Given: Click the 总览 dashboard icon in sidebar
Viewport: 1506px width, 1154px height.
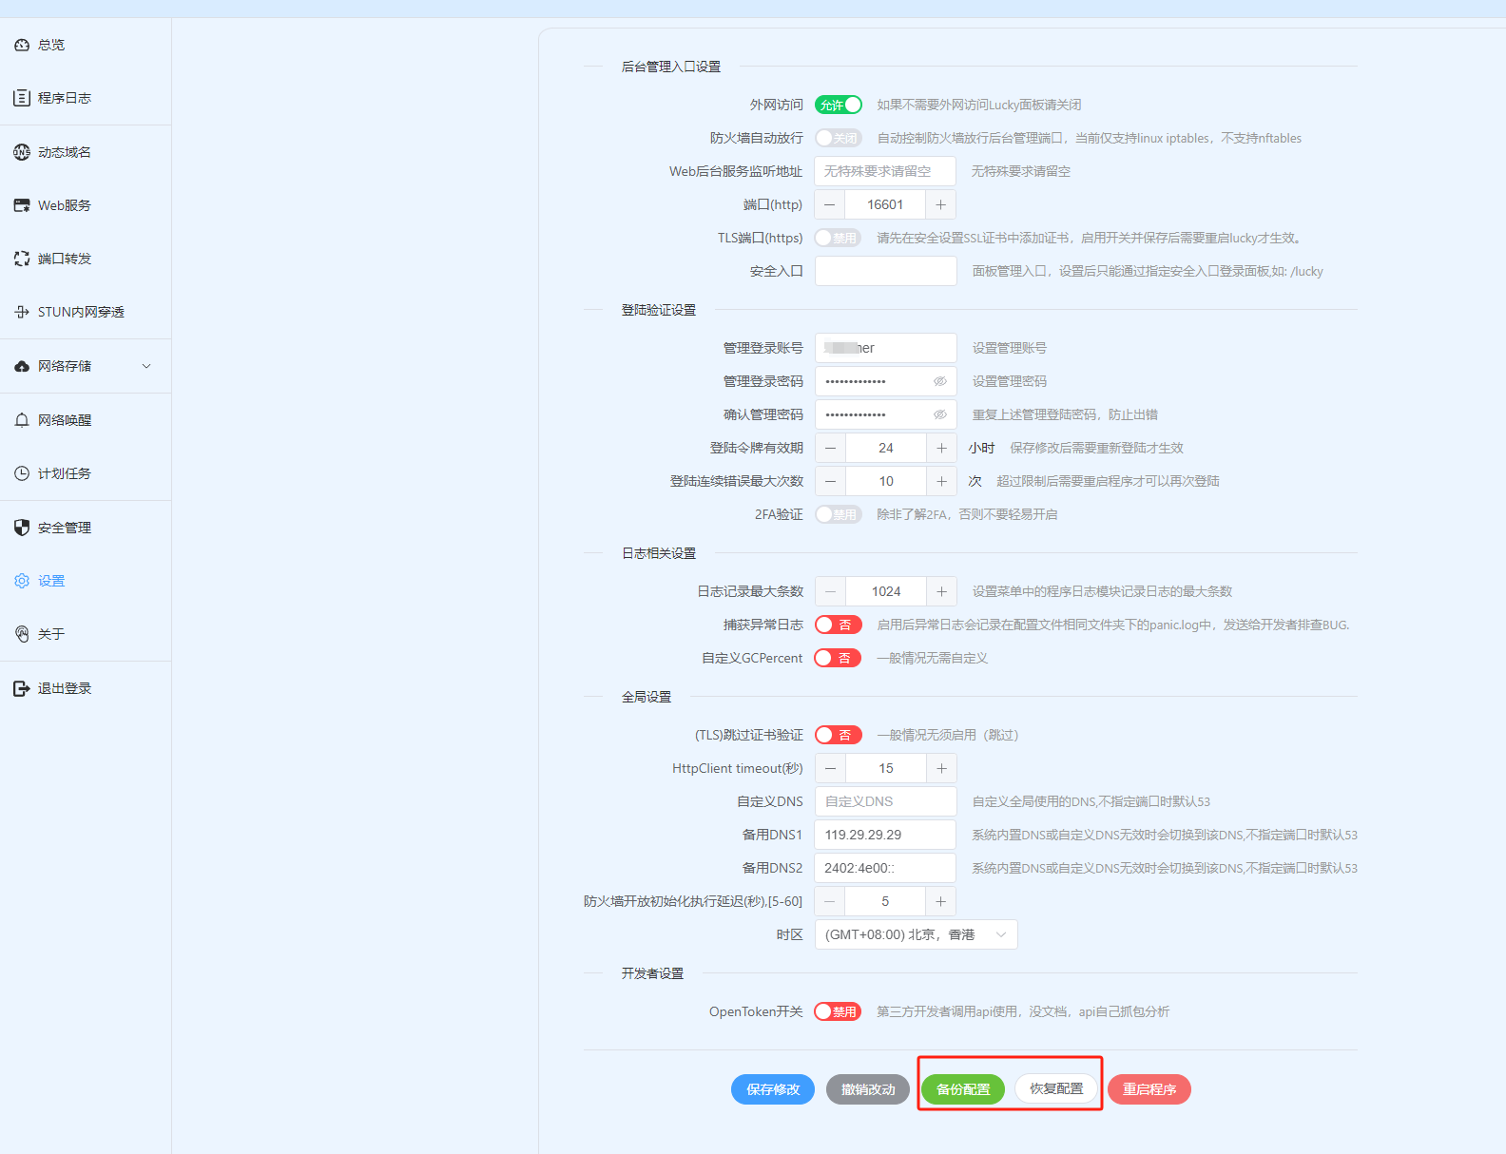Looking at the screenshot, I should pyautogui.click(x=22, y=45).
